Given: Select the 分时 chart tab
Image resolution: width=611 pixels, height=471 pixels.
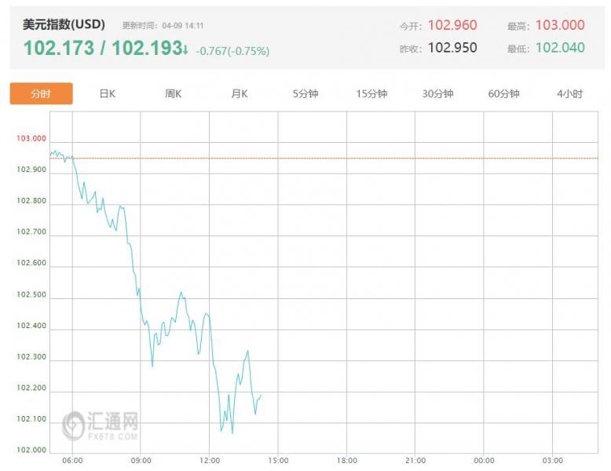Looking at the screenshot, I should [x=41, y=93].
